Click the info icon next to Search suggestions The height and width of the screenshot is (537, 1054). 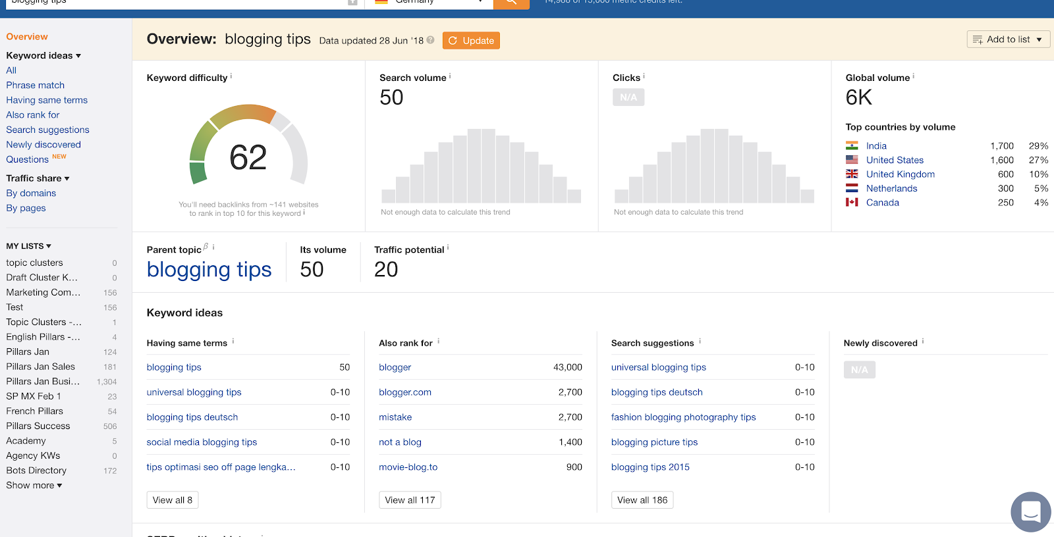(700, 342)
